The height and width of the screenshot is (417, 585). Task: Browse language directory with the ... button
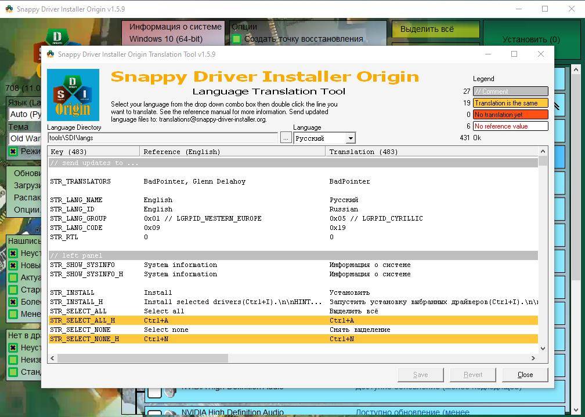pos(286,138)
